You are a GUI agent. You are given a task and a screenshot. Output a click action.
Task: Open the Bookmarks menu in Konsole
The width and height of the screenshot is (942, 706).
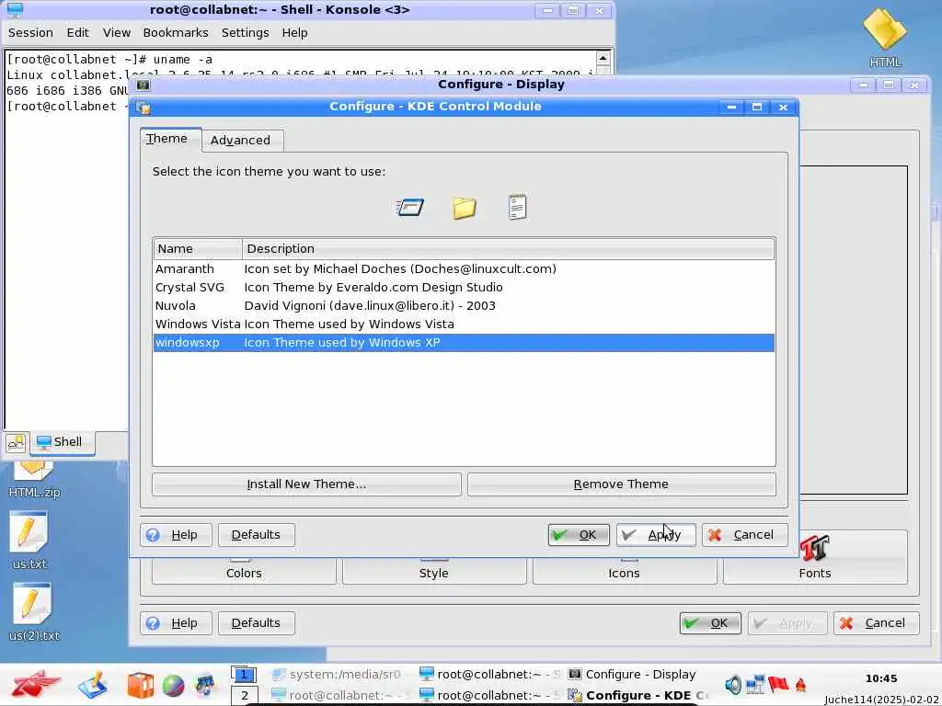pos(176,33)
